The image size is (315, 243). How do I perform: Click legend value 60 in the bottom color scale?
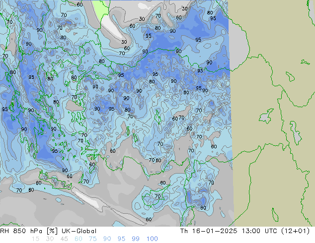coord(79,239)
